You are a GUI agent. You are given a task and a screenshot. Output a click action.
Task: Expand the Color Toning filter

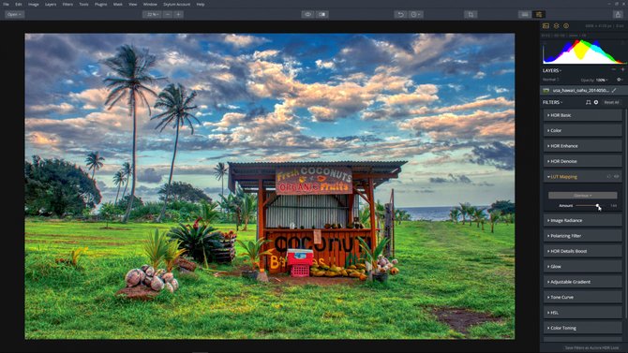tap(583, 328)
